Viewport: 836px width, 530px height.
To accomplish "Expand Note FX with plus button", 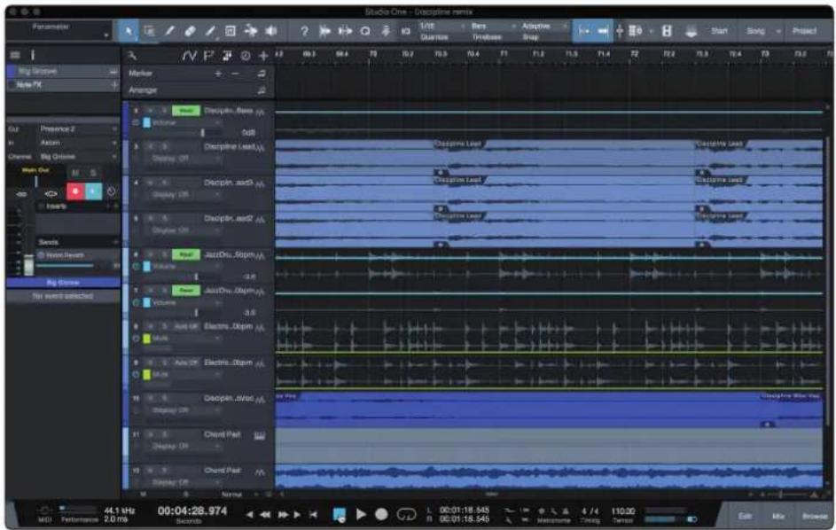I will 113,85.
